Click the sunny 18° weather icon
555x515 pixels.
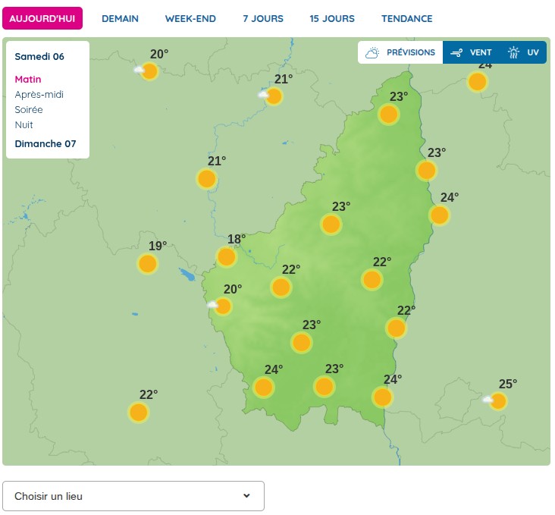pos(227,257)
